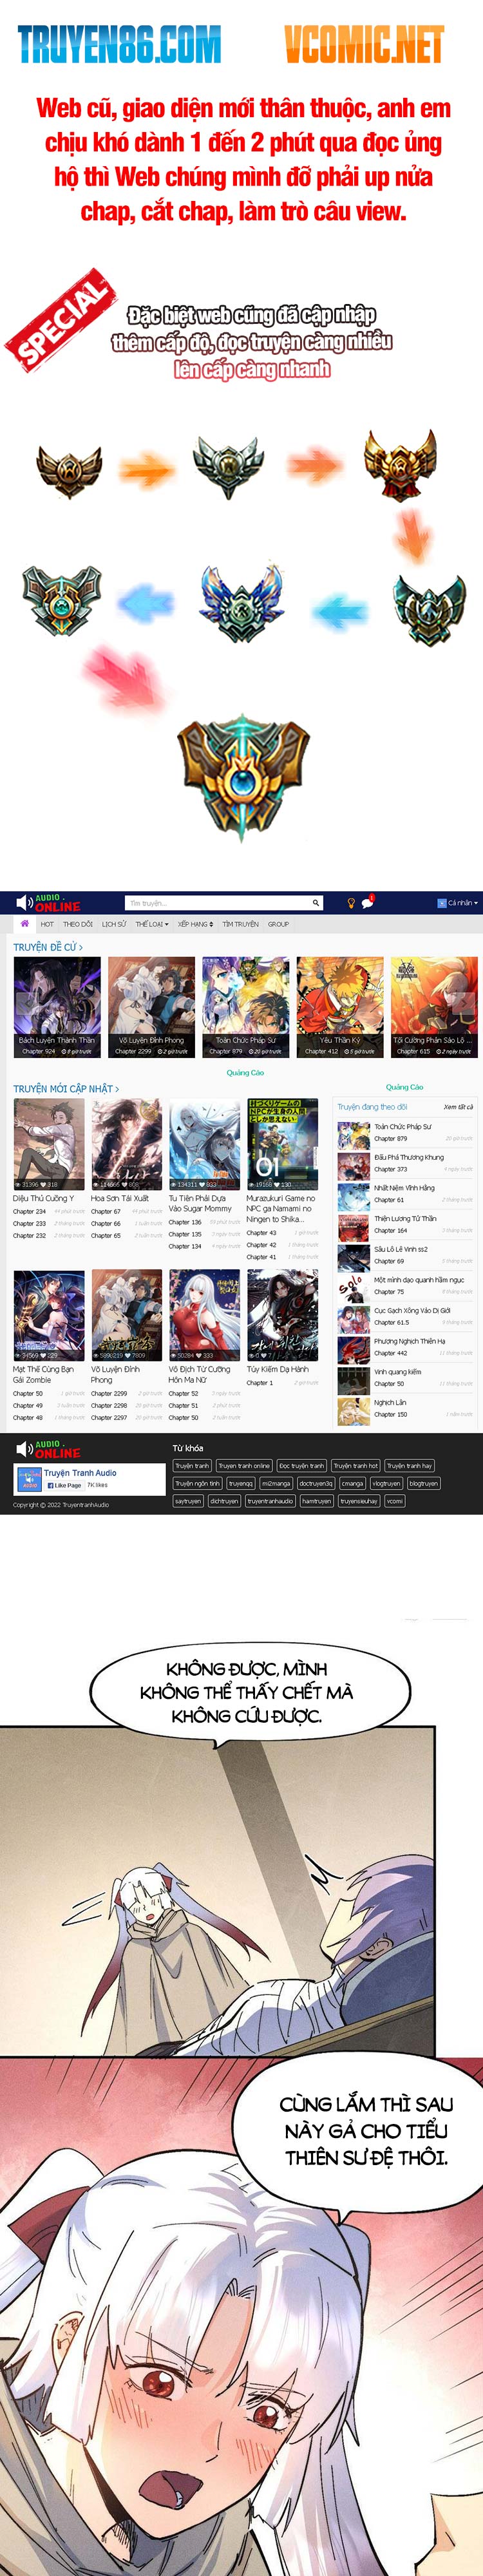Image resolution: width=483 pixels, height=2576 pixels.
Task: Open Murazukuri Game no NPC cover thumbnail
Action: click(x=282, y=1144)
